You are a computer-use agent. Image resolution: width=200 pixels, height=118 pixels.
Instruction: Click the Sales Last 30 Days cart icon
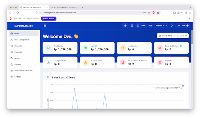point(48,78)
